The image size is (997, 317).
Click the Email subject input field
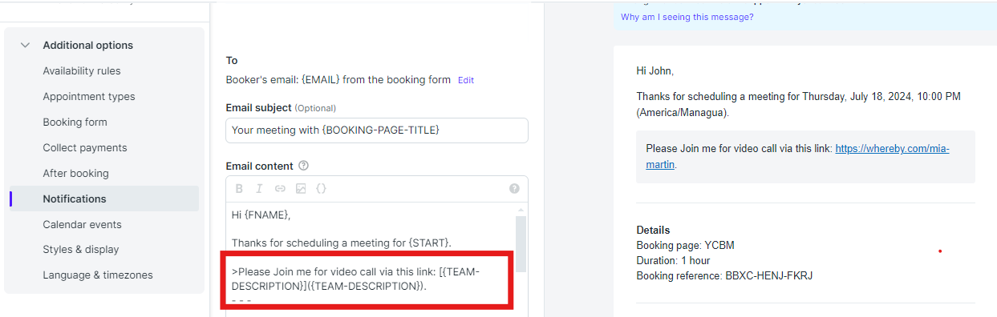pos(377,130)
